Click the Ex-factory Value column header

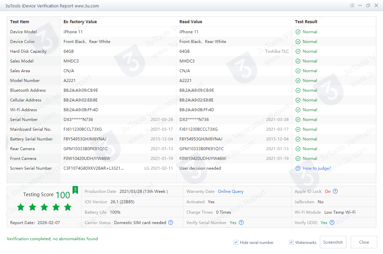click(80, 22)
